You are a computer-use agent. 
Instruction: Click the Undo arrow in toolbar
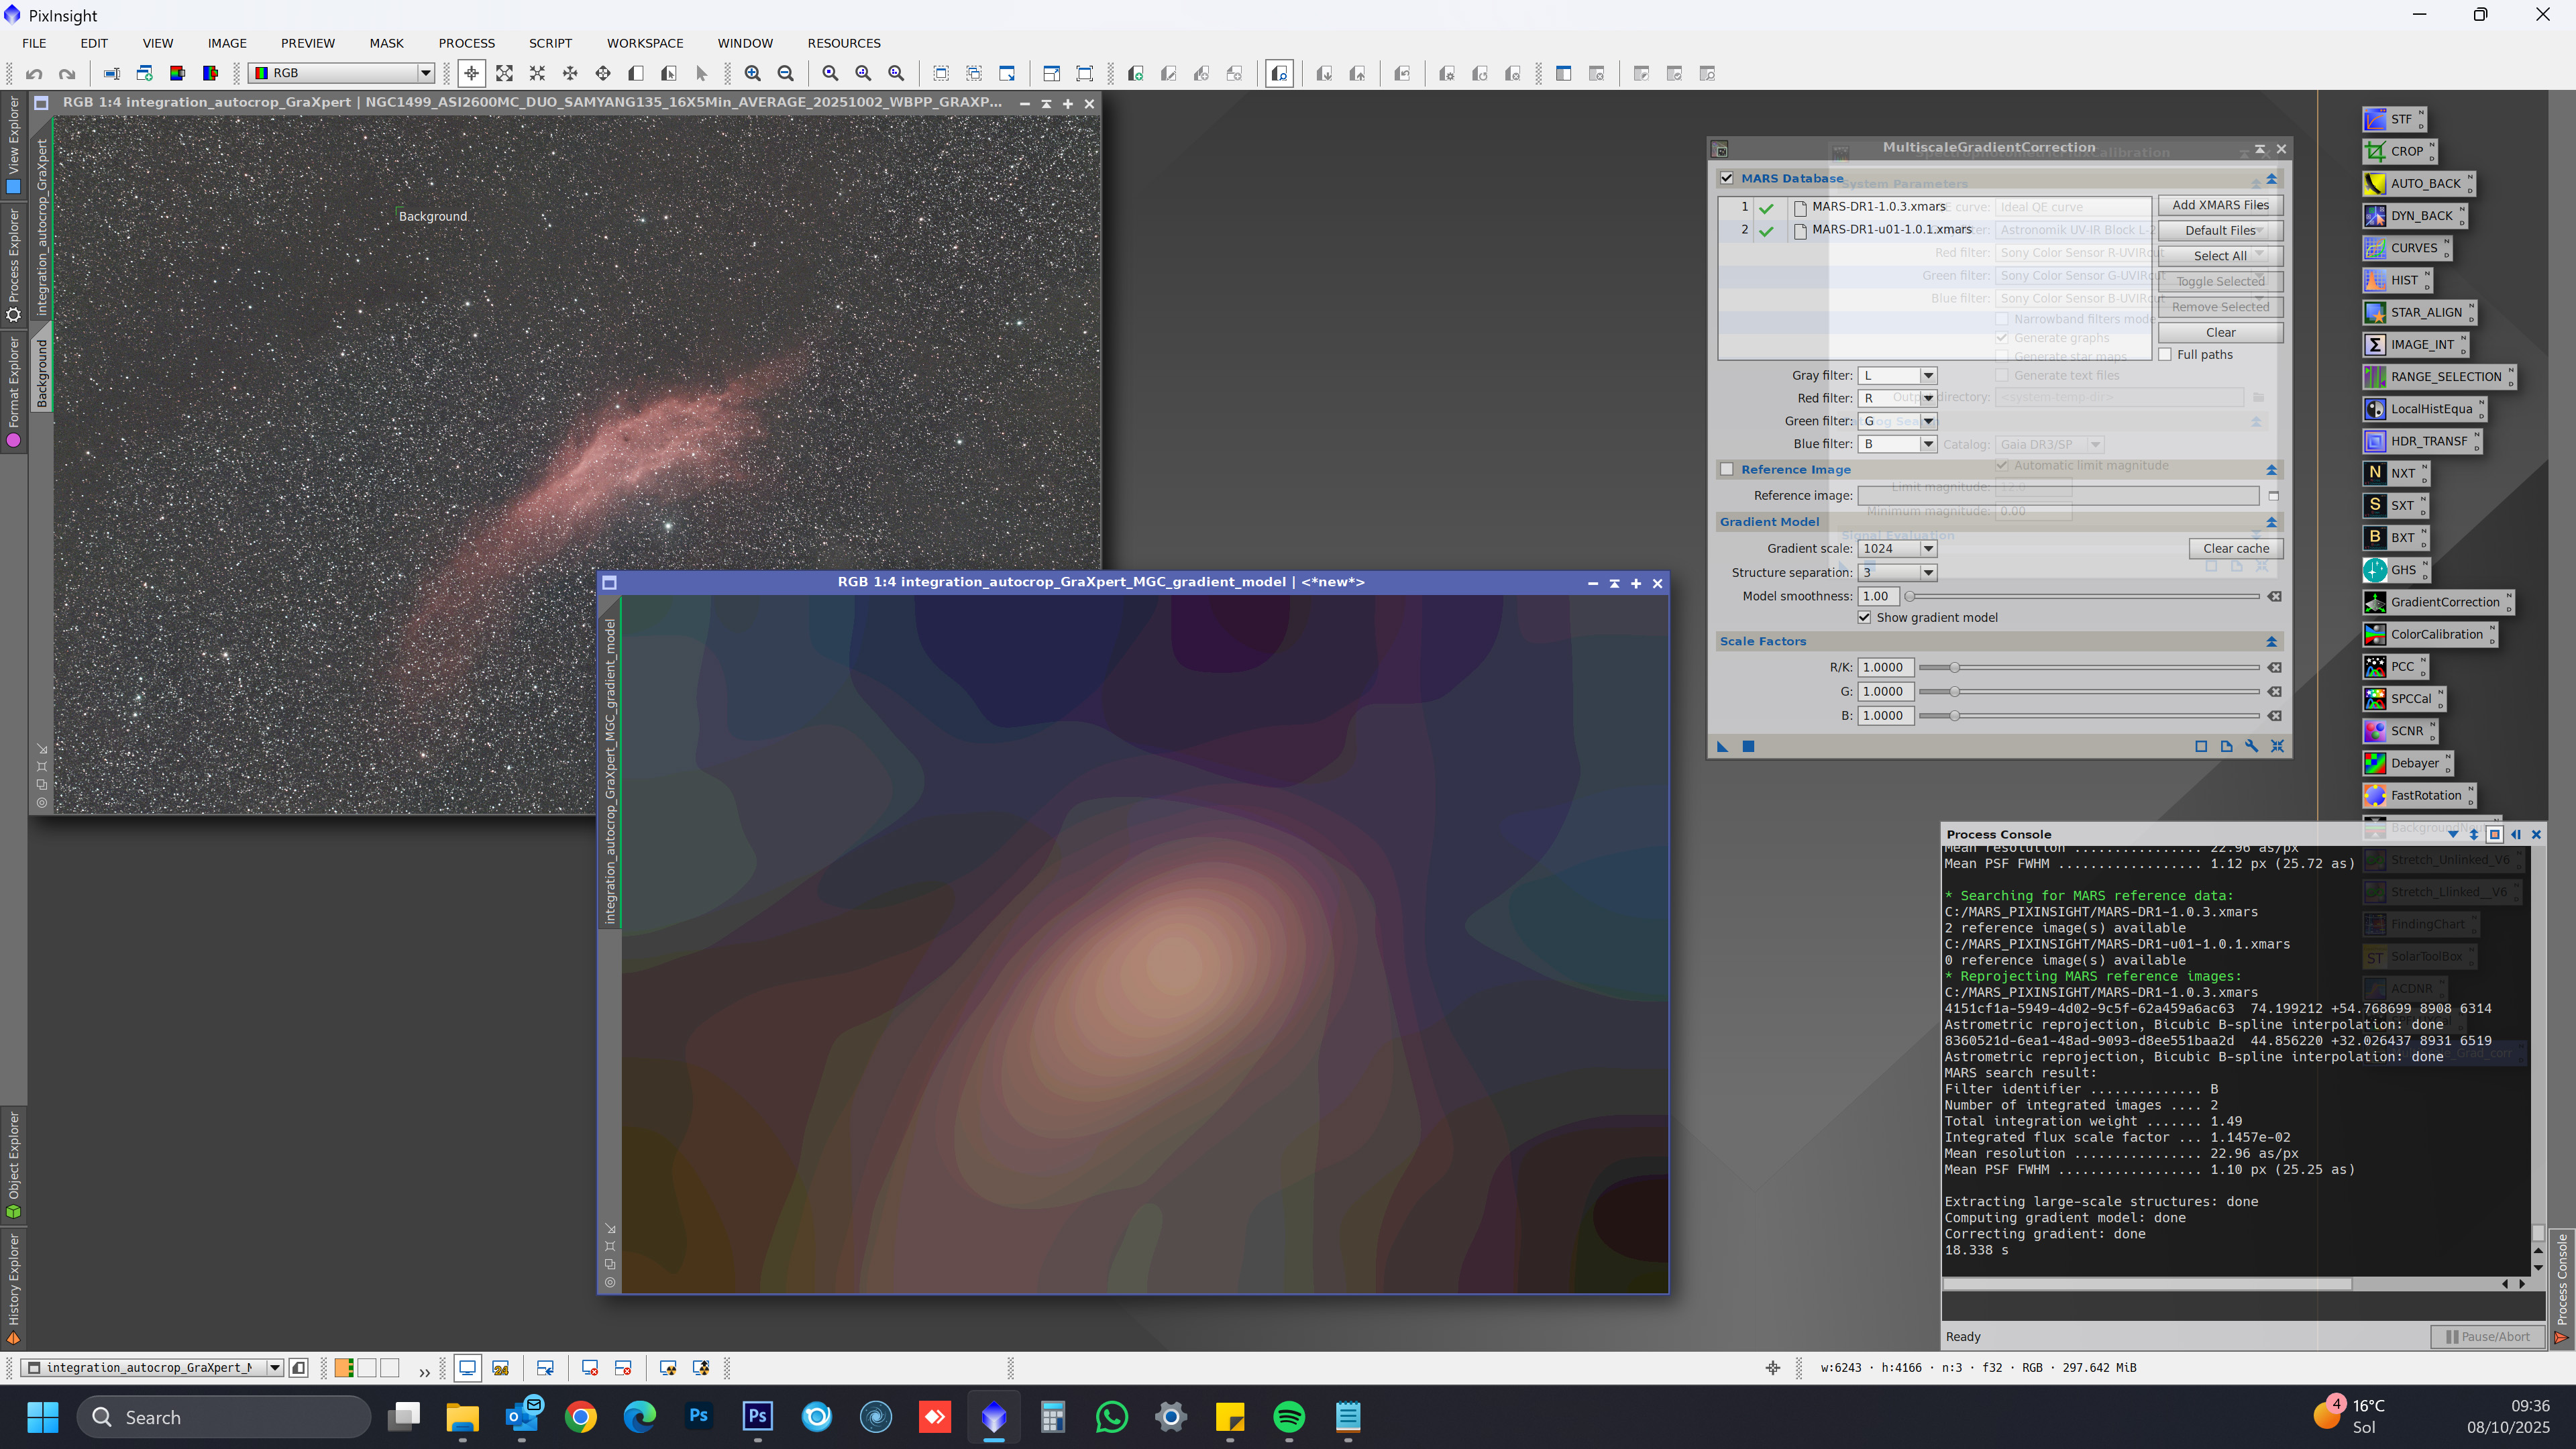click(x=34, y=73)
